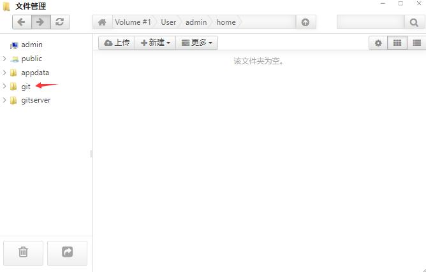Click the share arrow button

coord(67,252)
